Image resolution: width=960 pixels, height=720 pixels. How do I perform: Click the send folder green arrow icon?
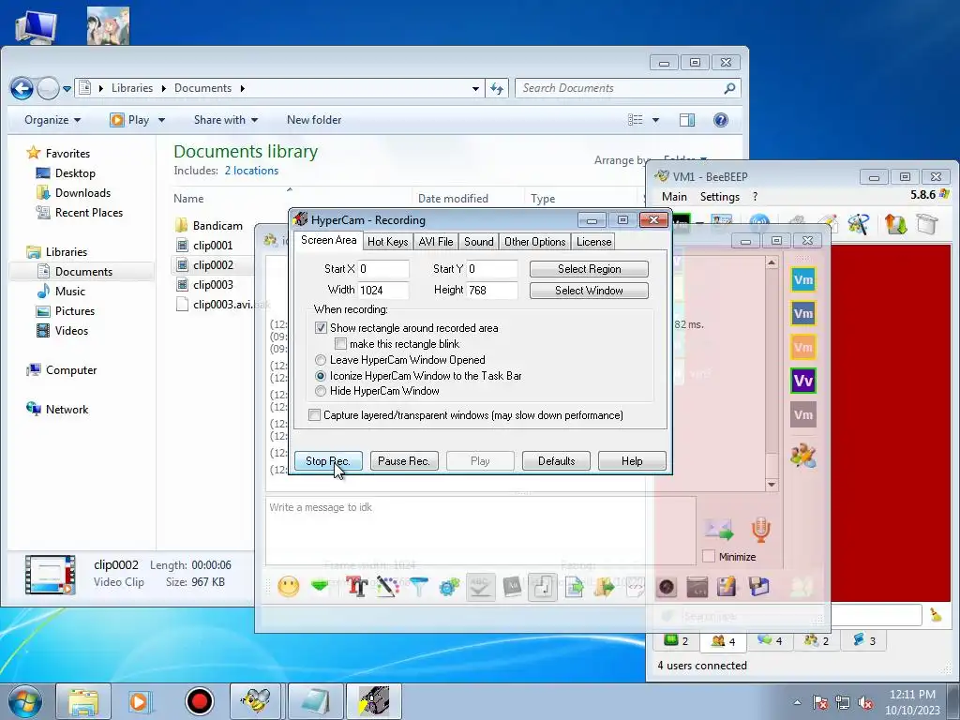coord(605,587)
